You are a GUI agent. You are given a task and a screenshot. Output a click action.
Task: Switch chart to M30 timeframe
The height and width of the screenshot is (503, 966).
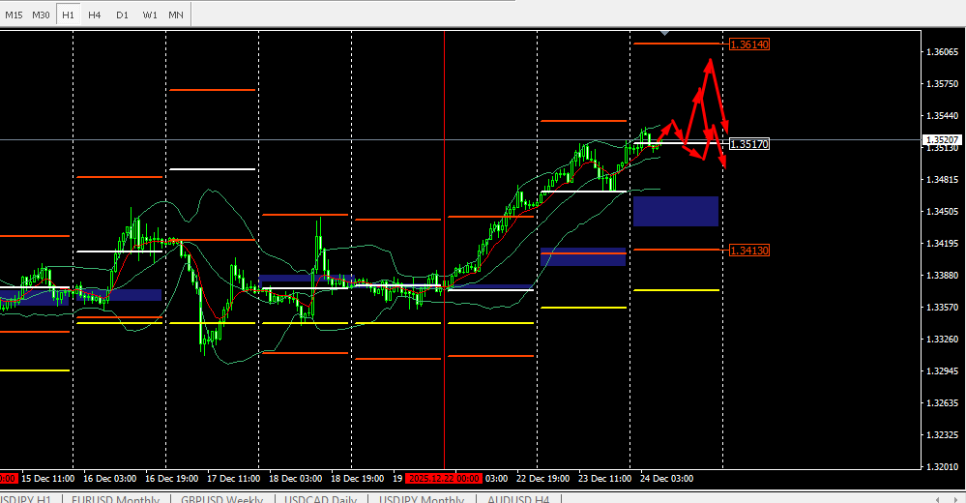(x=41, y=15)
